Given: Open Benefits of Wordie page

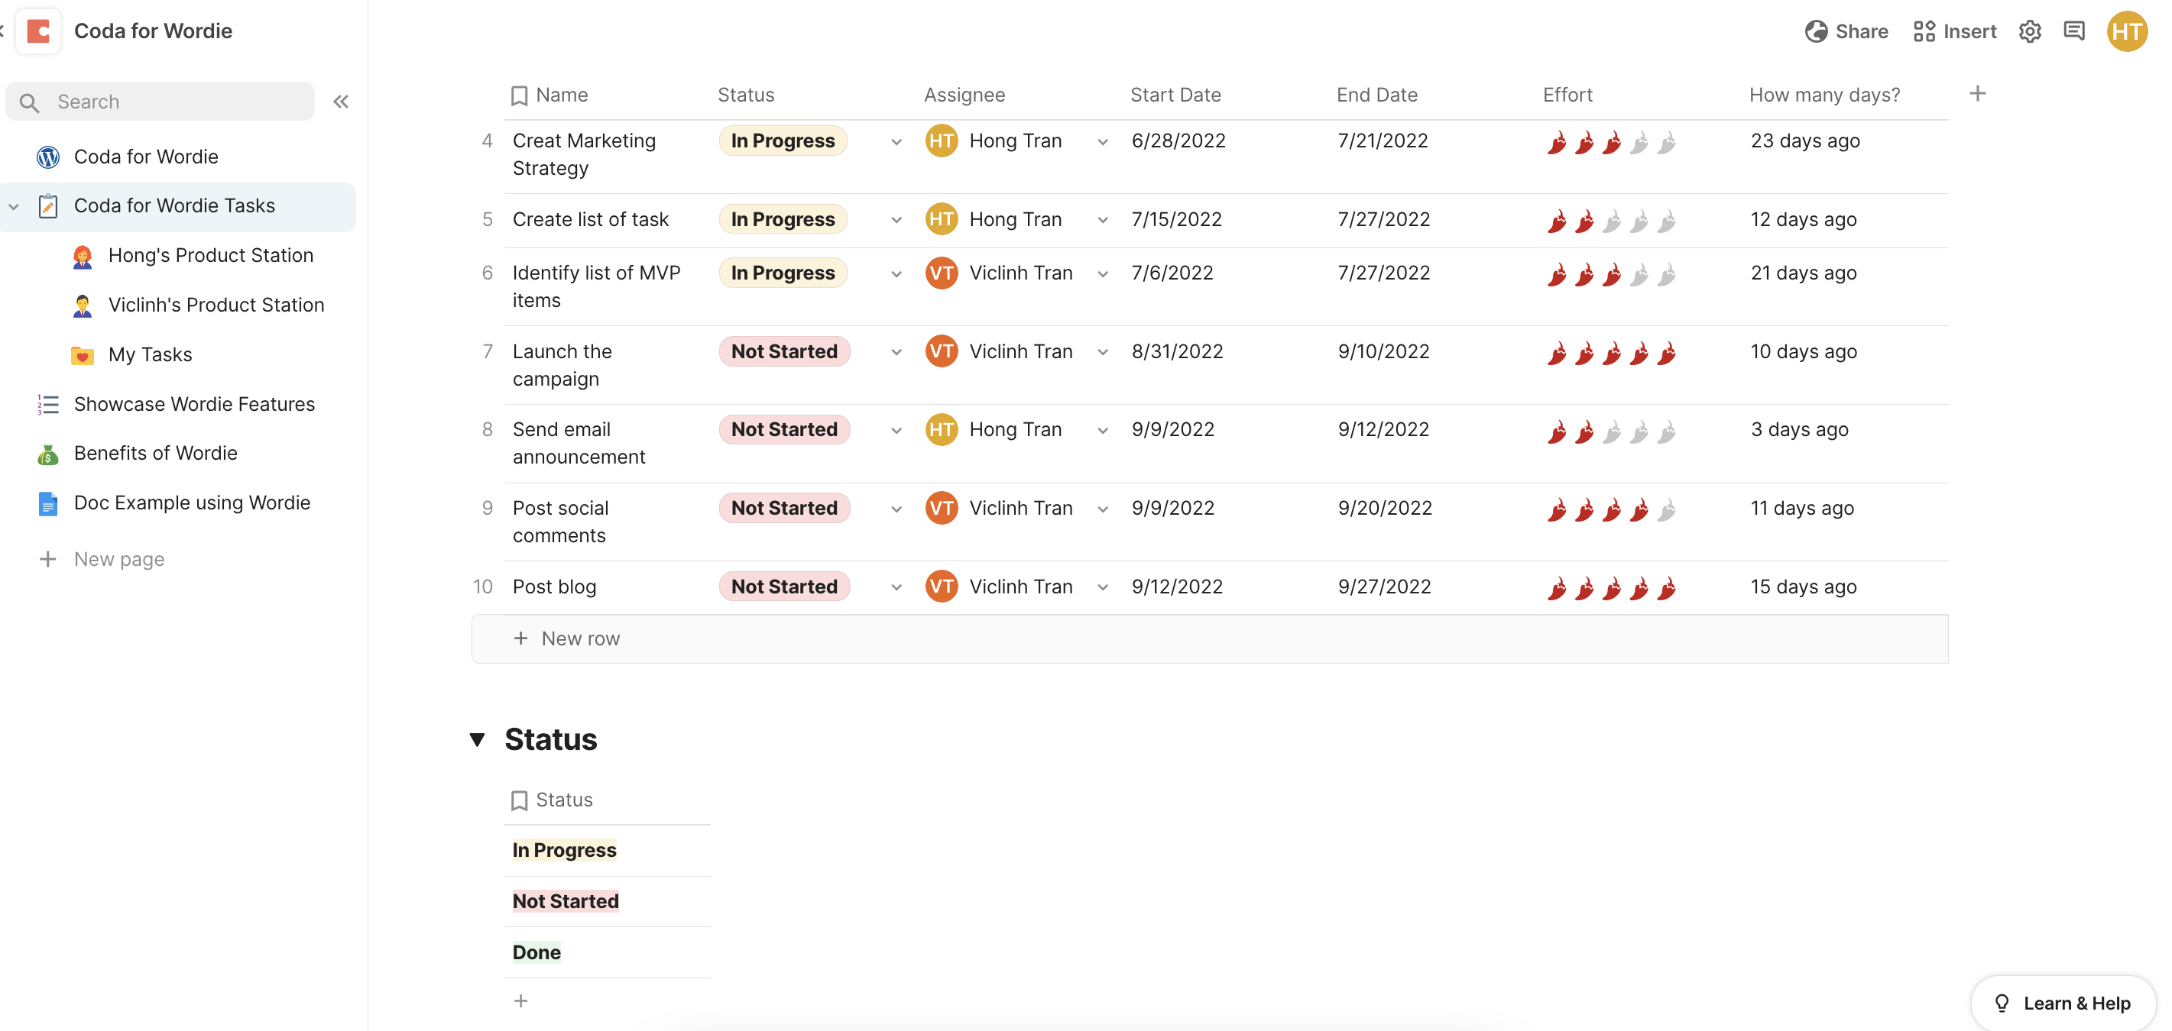Looking at the screenshot, I should 155,453.
